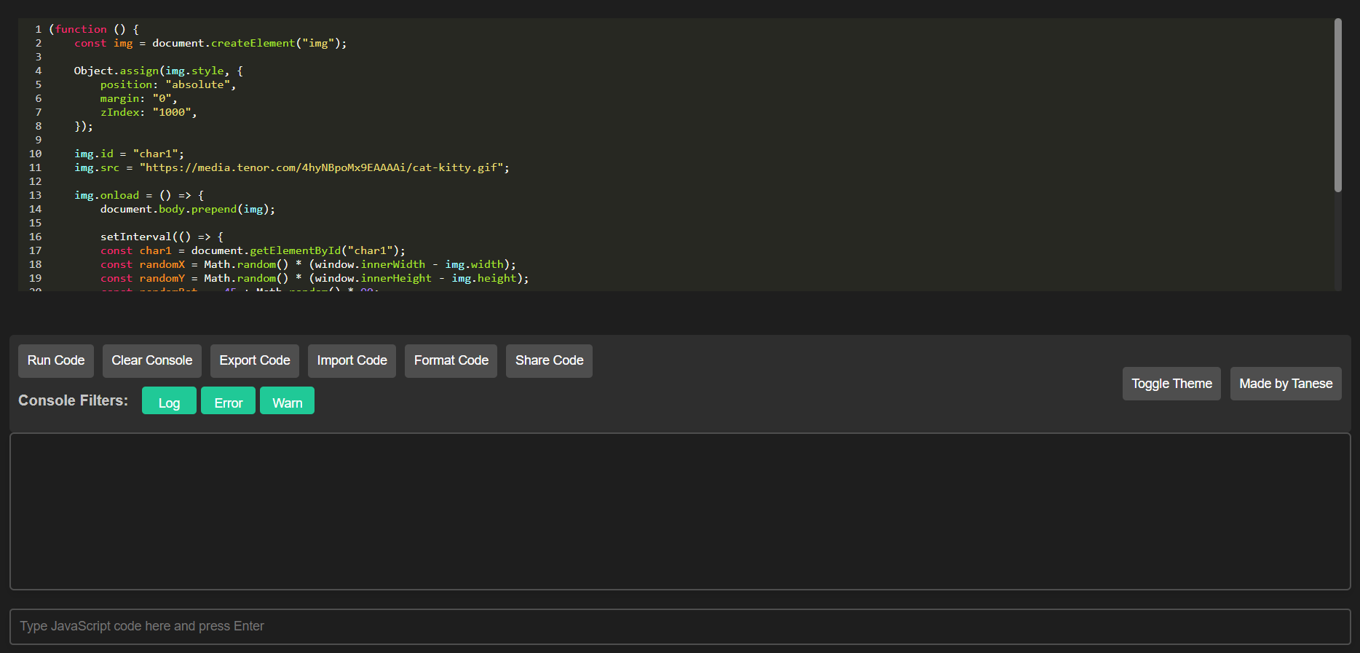Switch theme with Toggle Theme

click(x=1171, y=384)
